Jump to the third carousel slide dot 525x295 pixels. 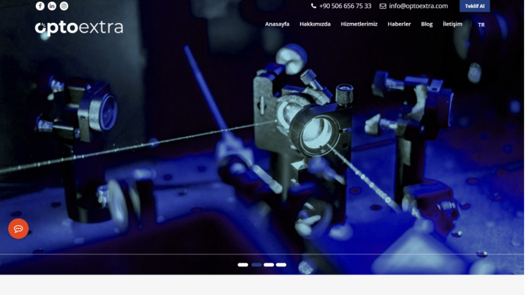click(269, 265)
